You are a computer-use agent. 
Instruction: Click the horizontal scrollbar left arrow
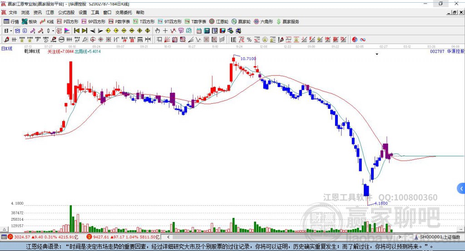168,237
